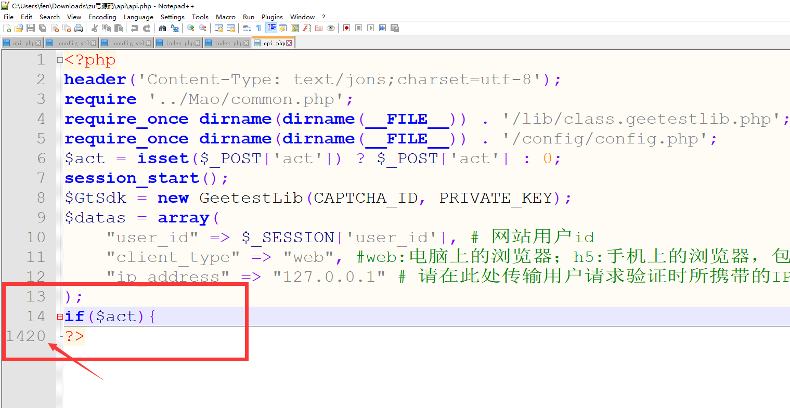The image size is (790, 408).
Task: Close the active api.php tab
Action: pyautogui.click(x=289, y=43)
